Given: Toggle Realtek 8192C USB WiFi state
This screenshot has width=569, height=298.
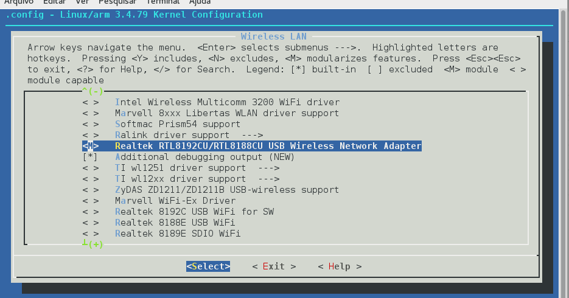Looking at the screenshot, I should point(90,212).
